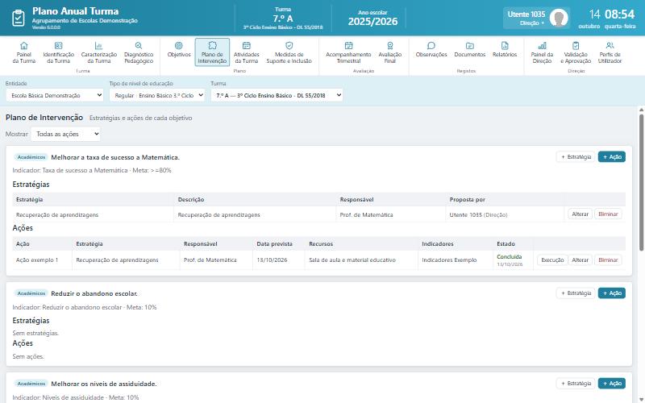Open Tipo de nível de educação dropdown
This screenshot has width=645, height=403.
(157, 95)
